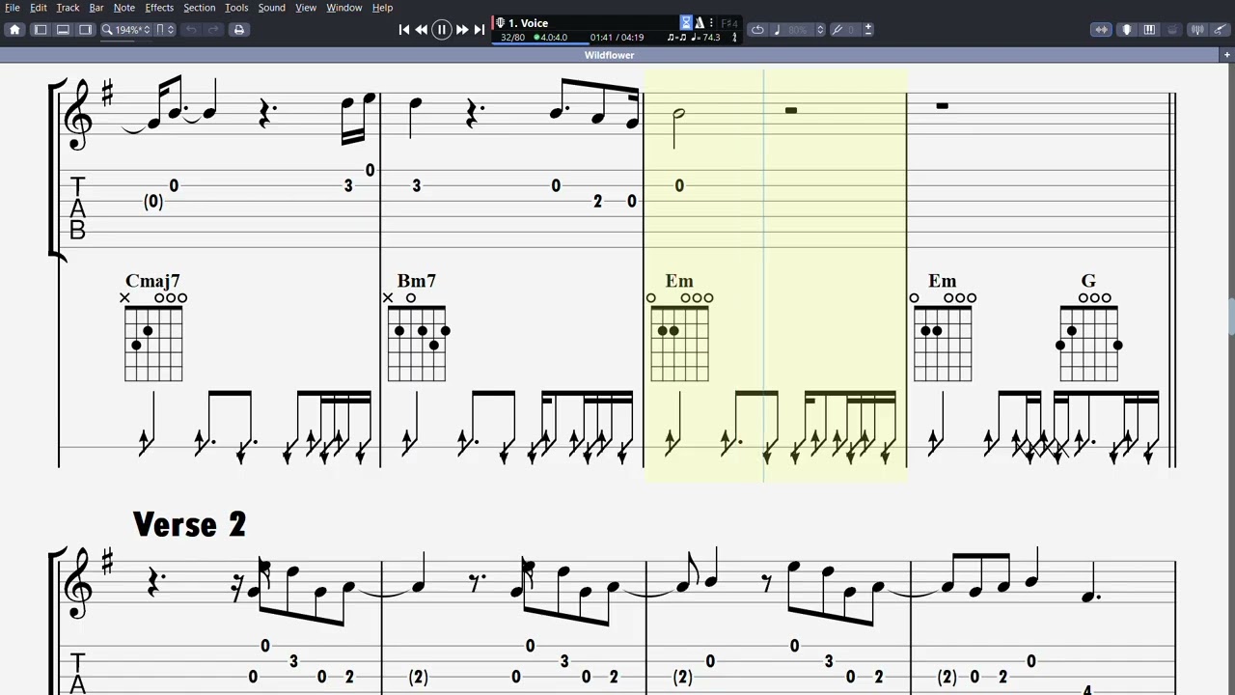Toggle the left side panel view

click(x=41, y=30)
